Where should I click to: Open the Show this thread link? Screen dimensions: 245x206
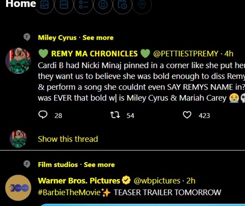68,139
